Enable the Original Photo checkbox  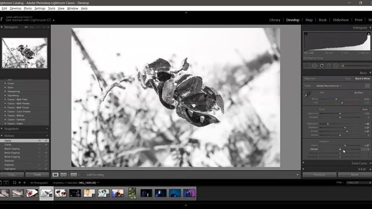305,58
